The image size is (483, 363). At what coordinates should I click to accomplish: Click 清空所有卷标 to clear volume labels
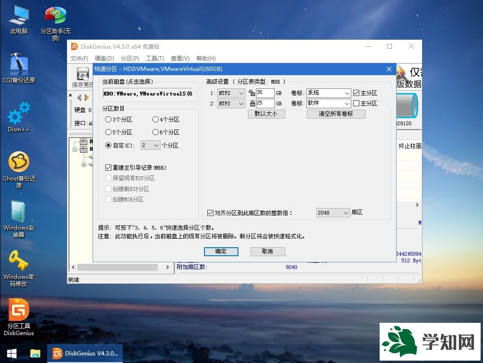point(336,114)
